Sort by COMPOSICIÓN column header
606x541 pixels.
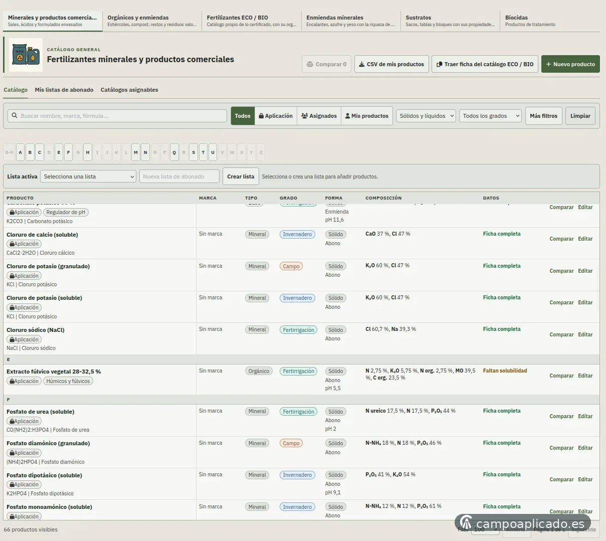click(x=383, y=198)
